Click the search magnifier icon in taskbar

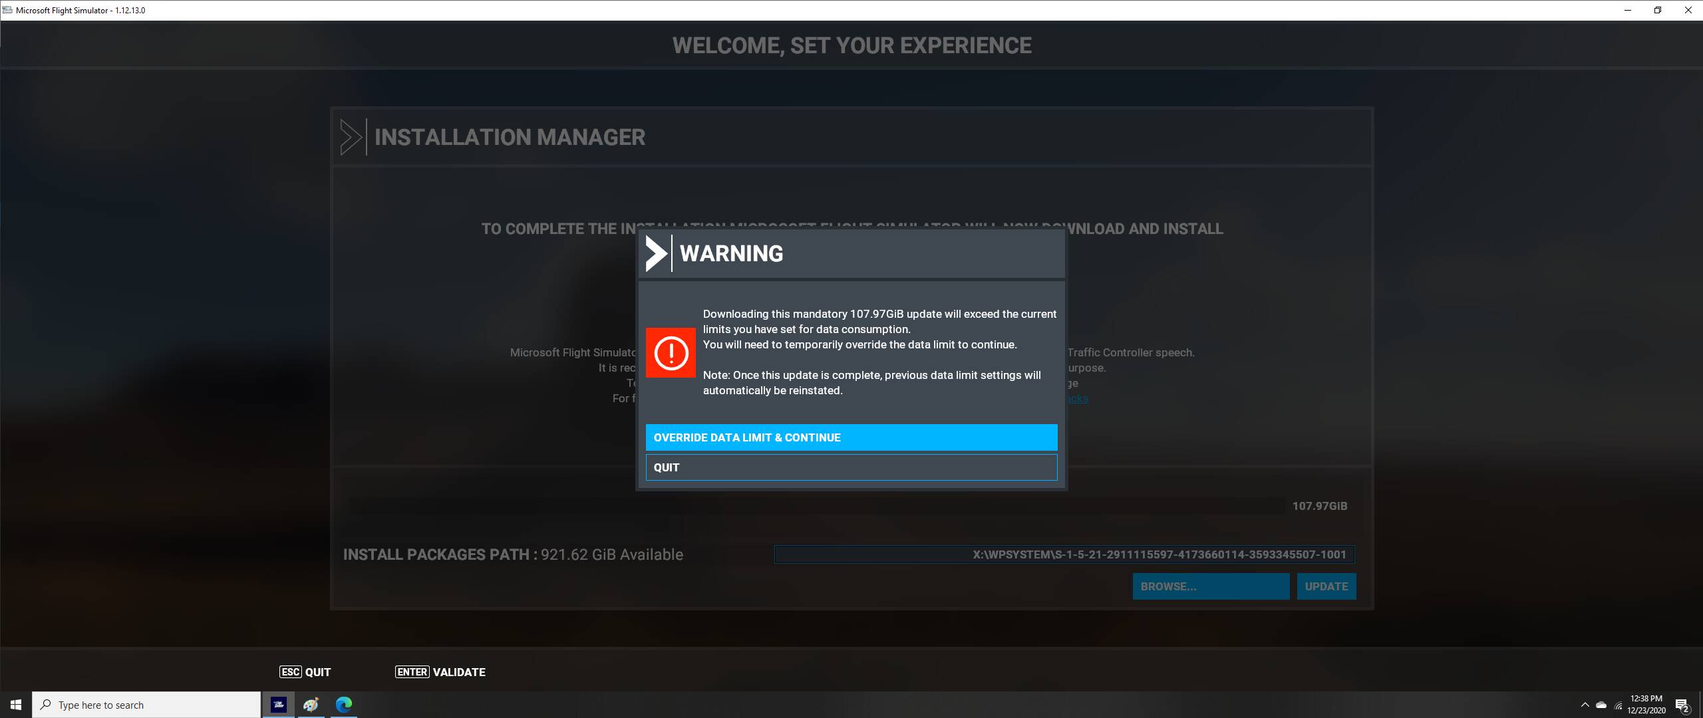[x=46, y=705]
